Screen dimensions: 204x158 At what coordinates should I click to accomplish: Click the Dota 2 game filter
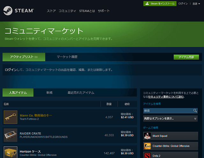[x=171, y=155]
